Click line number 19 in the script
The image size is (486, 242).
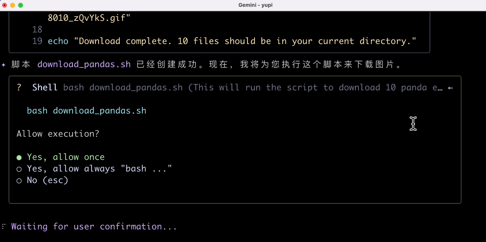pyautogui.click(x=37, y=41)
